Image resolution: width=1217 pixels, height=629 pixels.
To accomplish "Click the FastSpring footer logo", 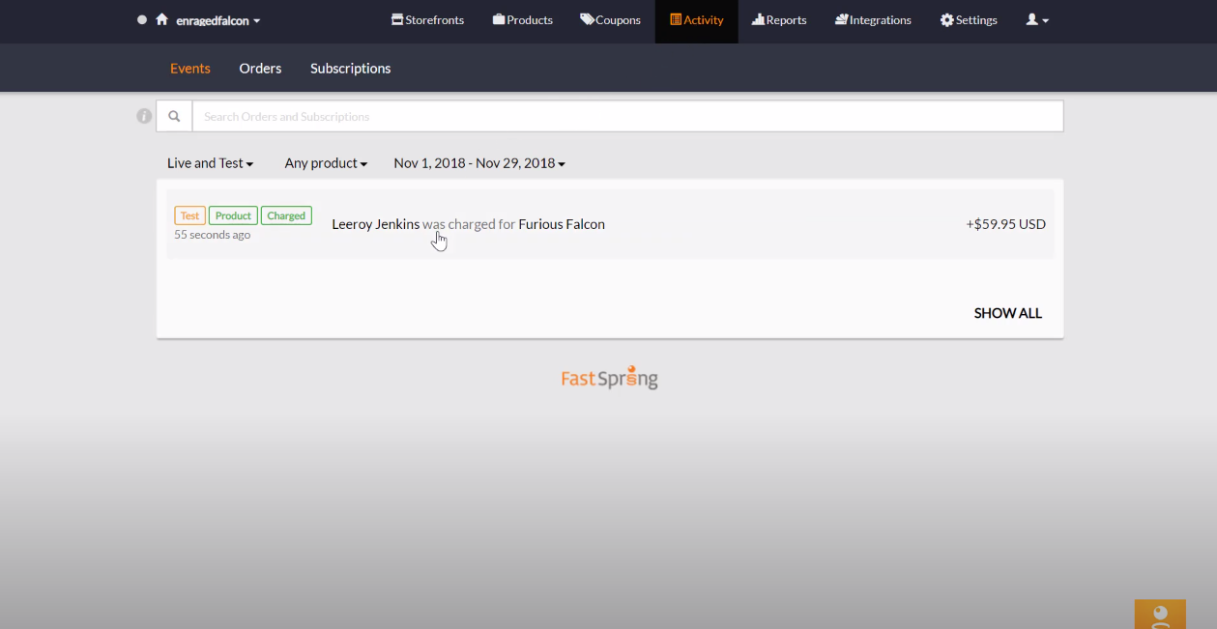I will [610, 377].
